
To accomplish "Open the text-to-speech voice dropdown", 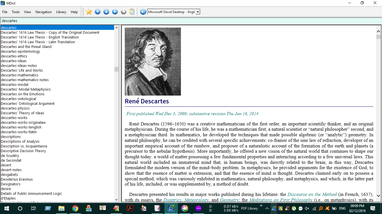I will pyautogui.click(x=198, y=12).
